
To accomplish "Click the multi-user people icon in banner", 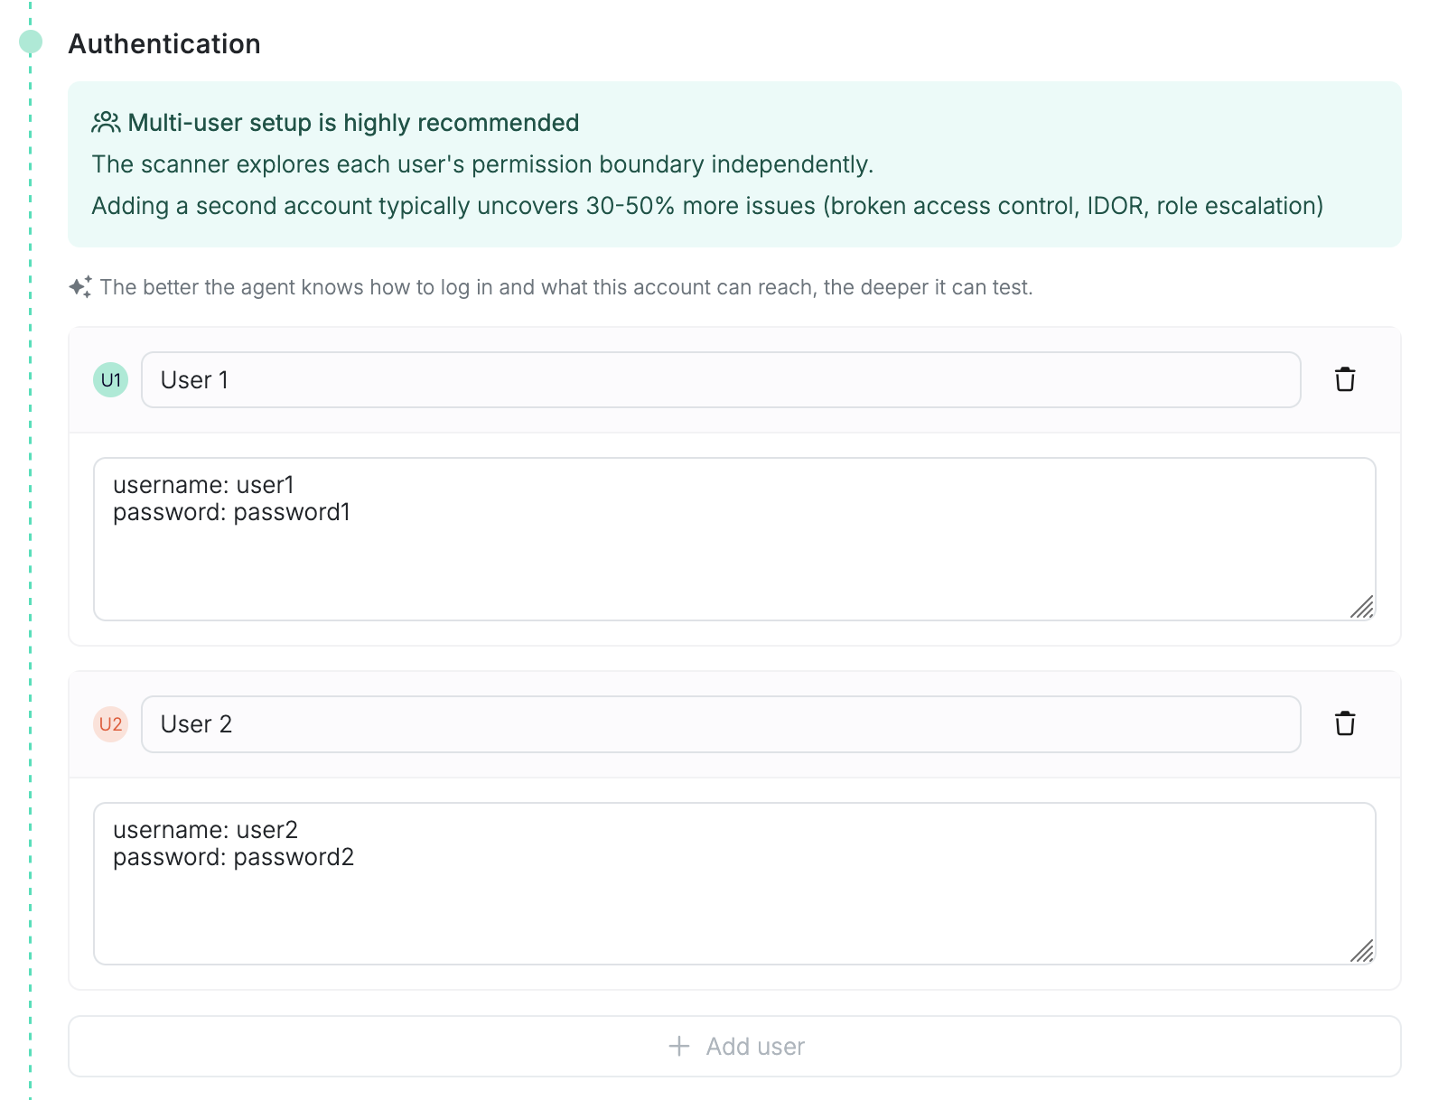I will [106, 122].
